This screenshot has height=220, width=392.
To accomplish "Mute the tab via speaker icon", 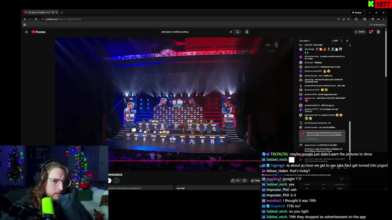I will [53, 13].
